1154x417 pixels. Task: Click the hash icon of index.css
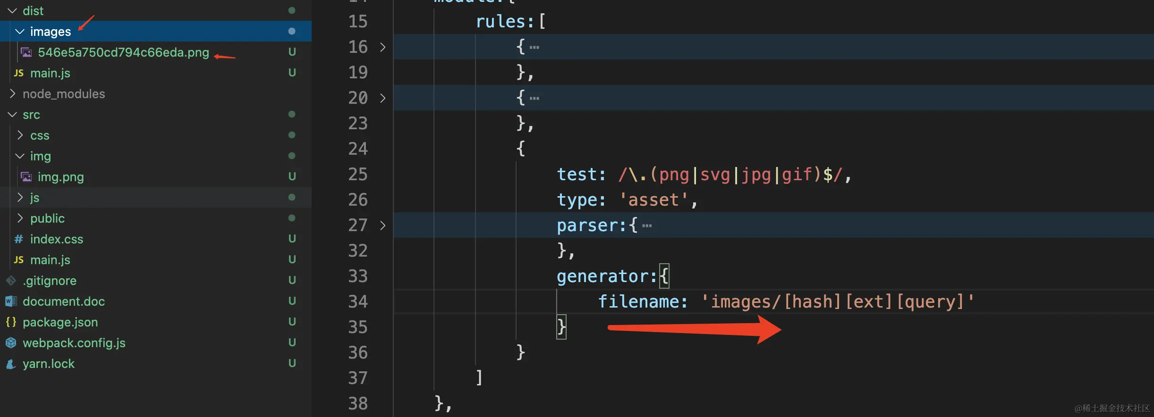[19, 239]
